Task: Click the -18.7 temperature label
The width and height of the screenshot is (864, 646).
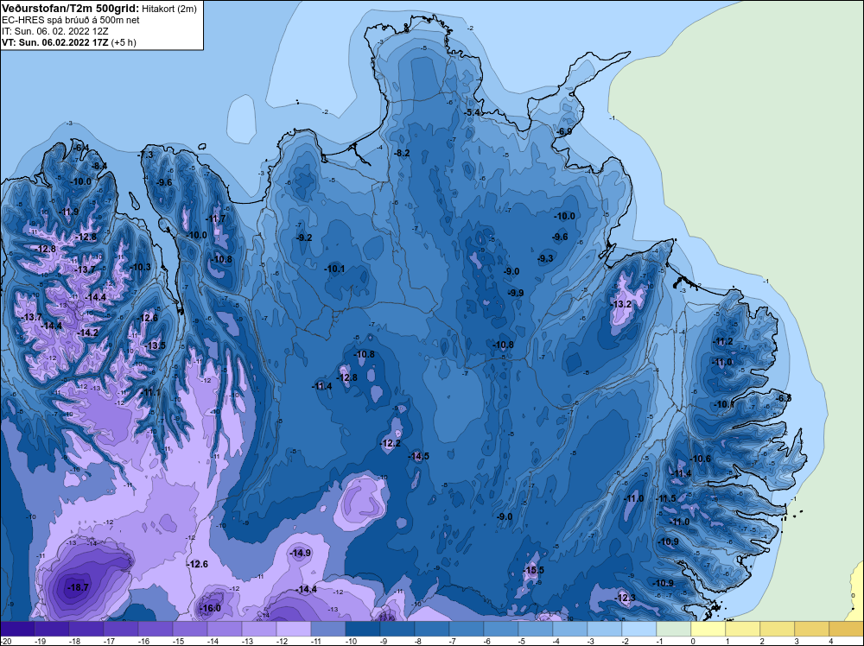Action: click(x=78, y=587)
